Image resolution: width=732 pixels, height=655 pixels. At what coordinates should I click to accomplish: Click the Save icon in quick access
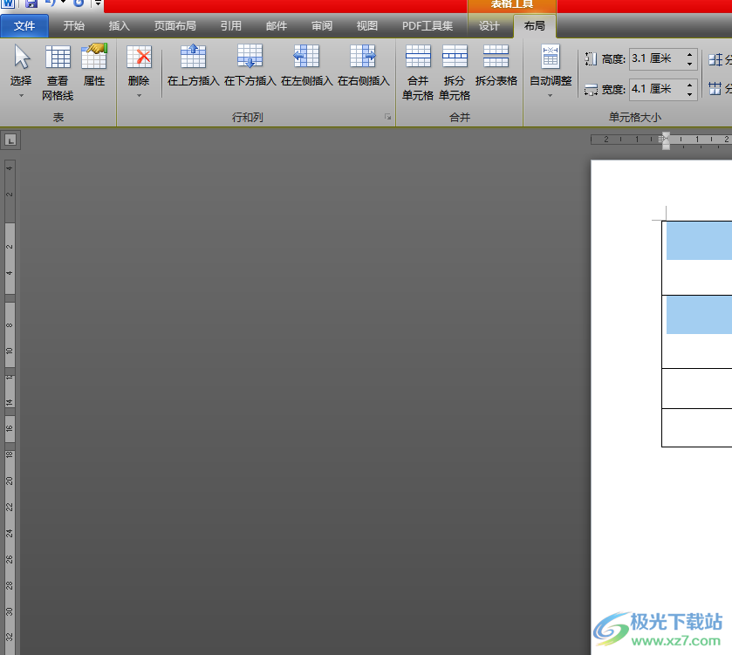point(31,3)
